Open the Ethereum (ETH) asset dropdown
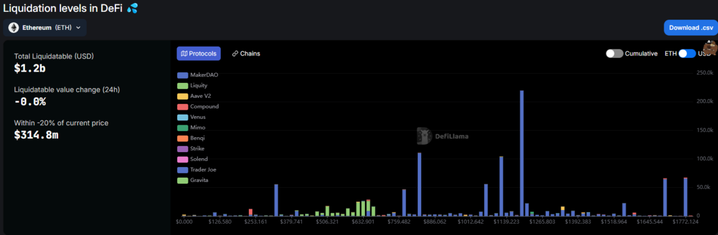Screen dimensions: 718x235 coord(45,27)
